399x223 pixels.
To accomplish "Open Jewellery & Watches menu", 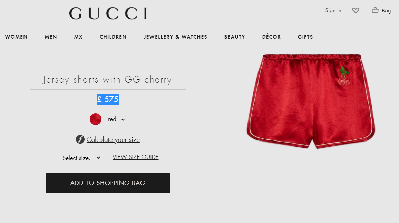I will tap(175, 37).
